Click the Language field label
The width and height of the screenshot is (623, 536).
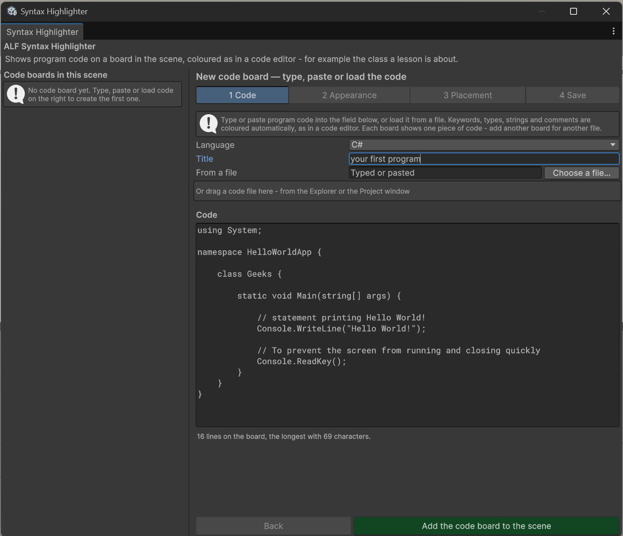[x=215, y=145]
